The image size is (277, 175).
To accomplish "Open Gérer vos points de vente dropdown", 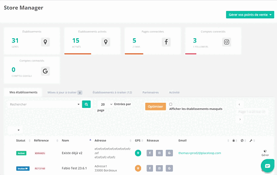I will pyautogui.click(x=250, y=15).
